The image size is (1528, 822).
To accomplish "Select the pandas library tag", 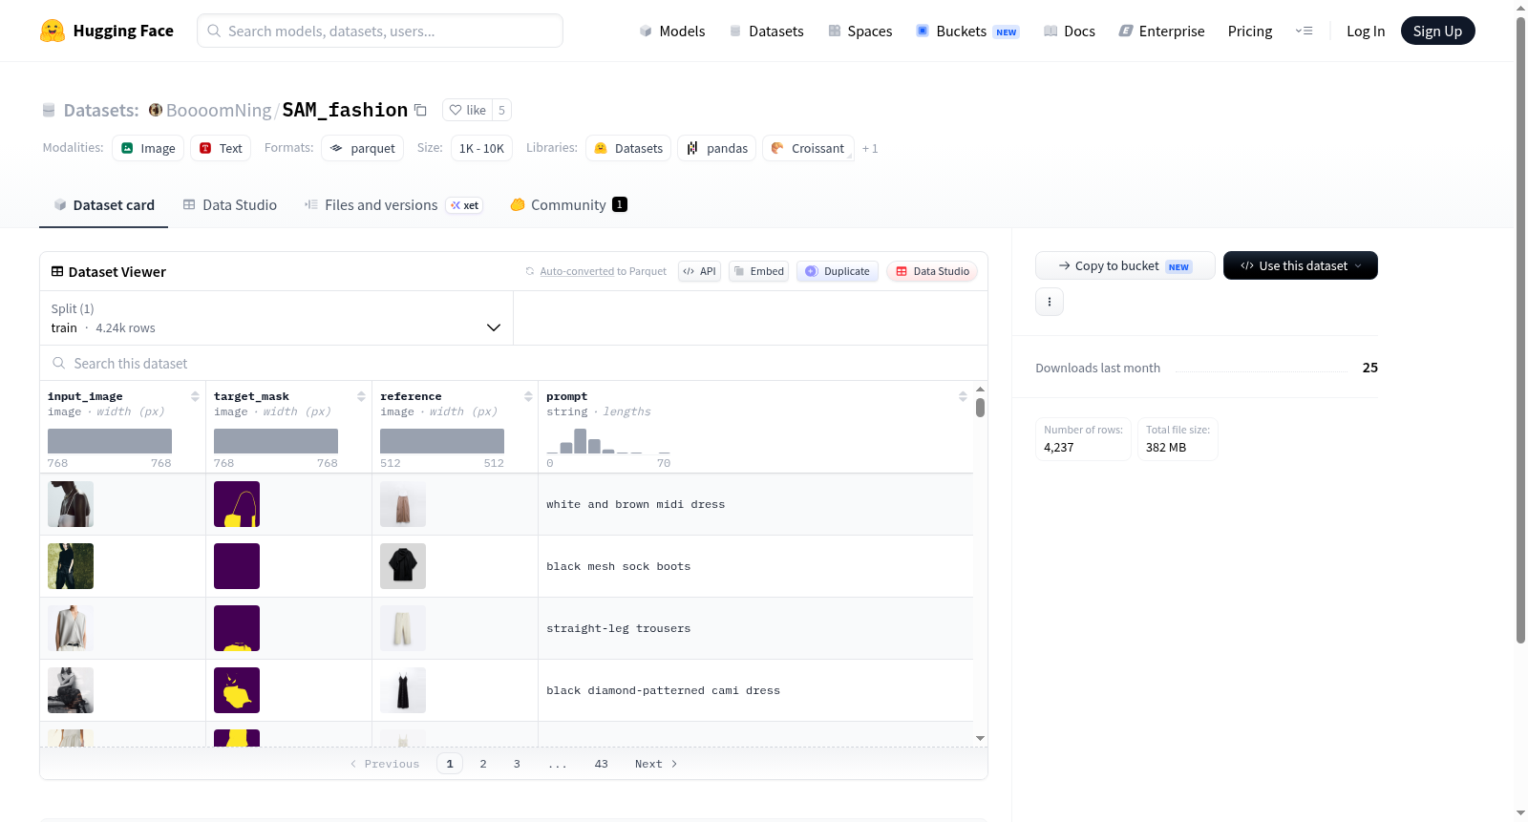I will (717, 148).
